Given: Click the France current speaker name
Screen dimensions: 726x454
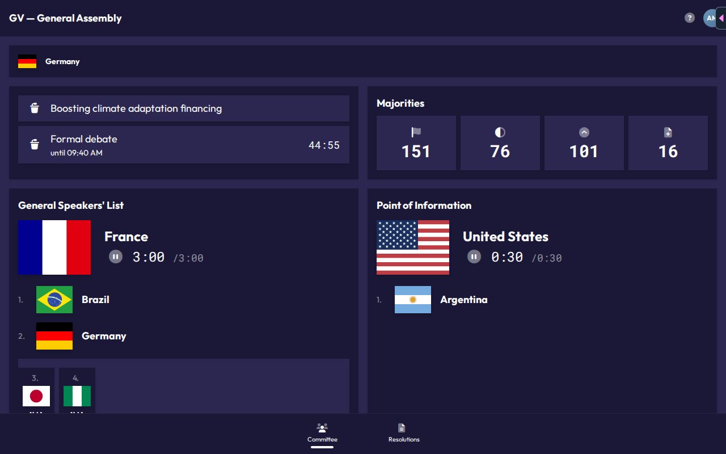Looking at the screenshot, I should point(126,237).
